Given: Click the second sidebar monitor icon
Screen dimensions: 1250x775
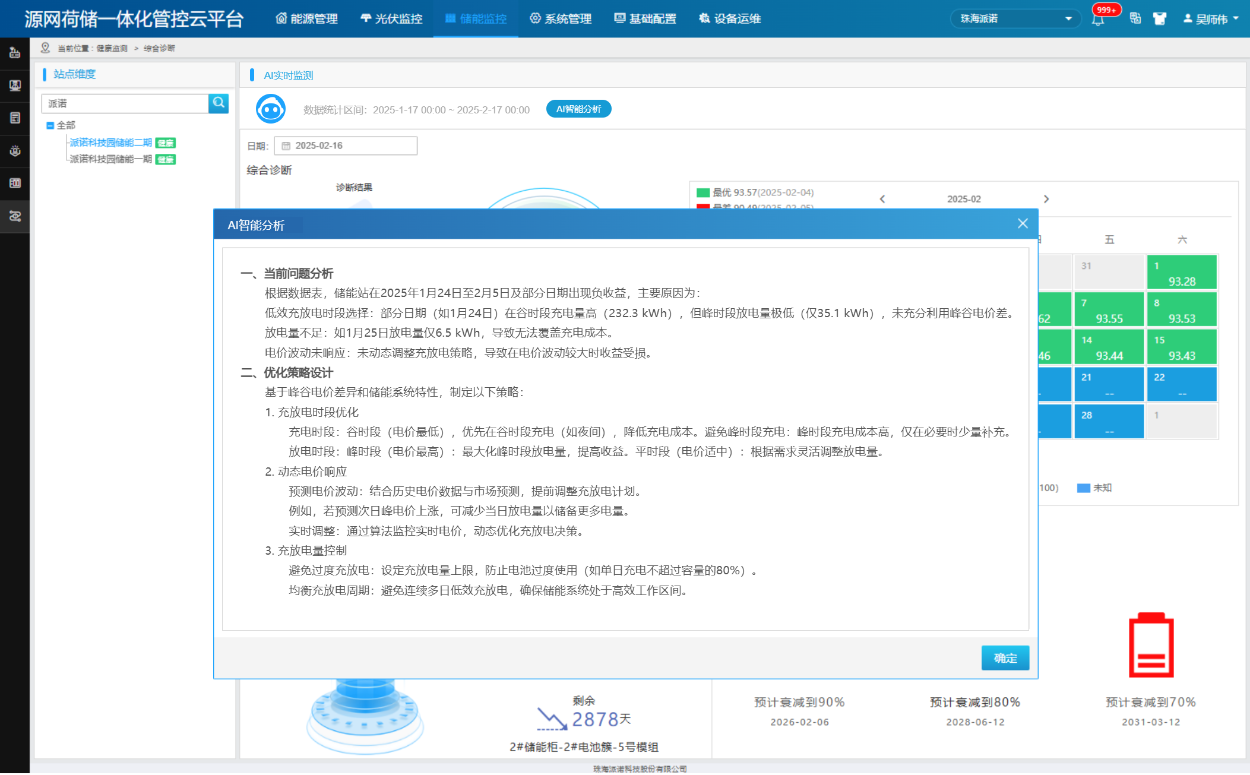Looking at the screenshot, I should point(15,86).
